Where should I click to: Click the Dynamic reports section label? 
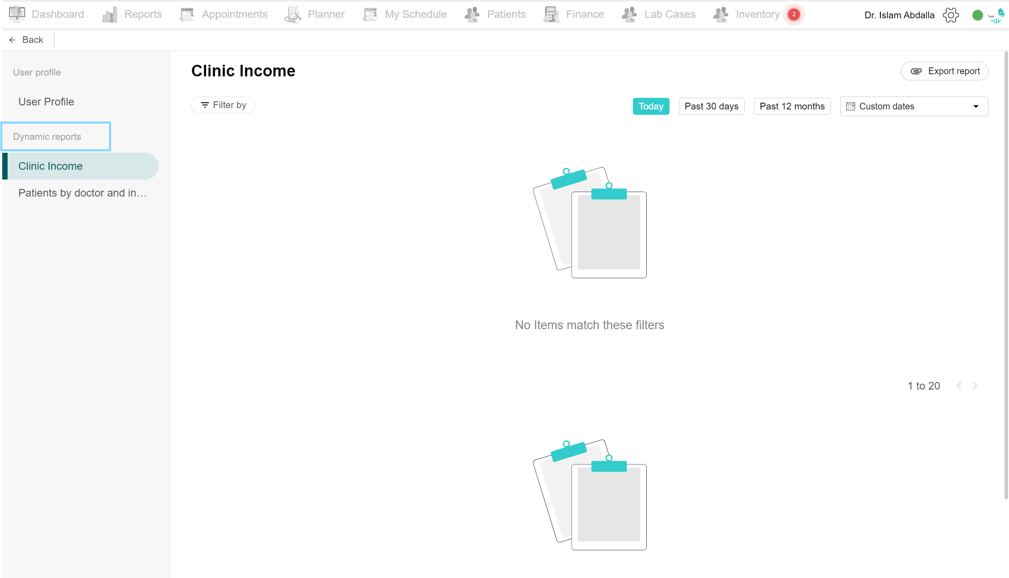pyautogui.click(x=47, y=137)
